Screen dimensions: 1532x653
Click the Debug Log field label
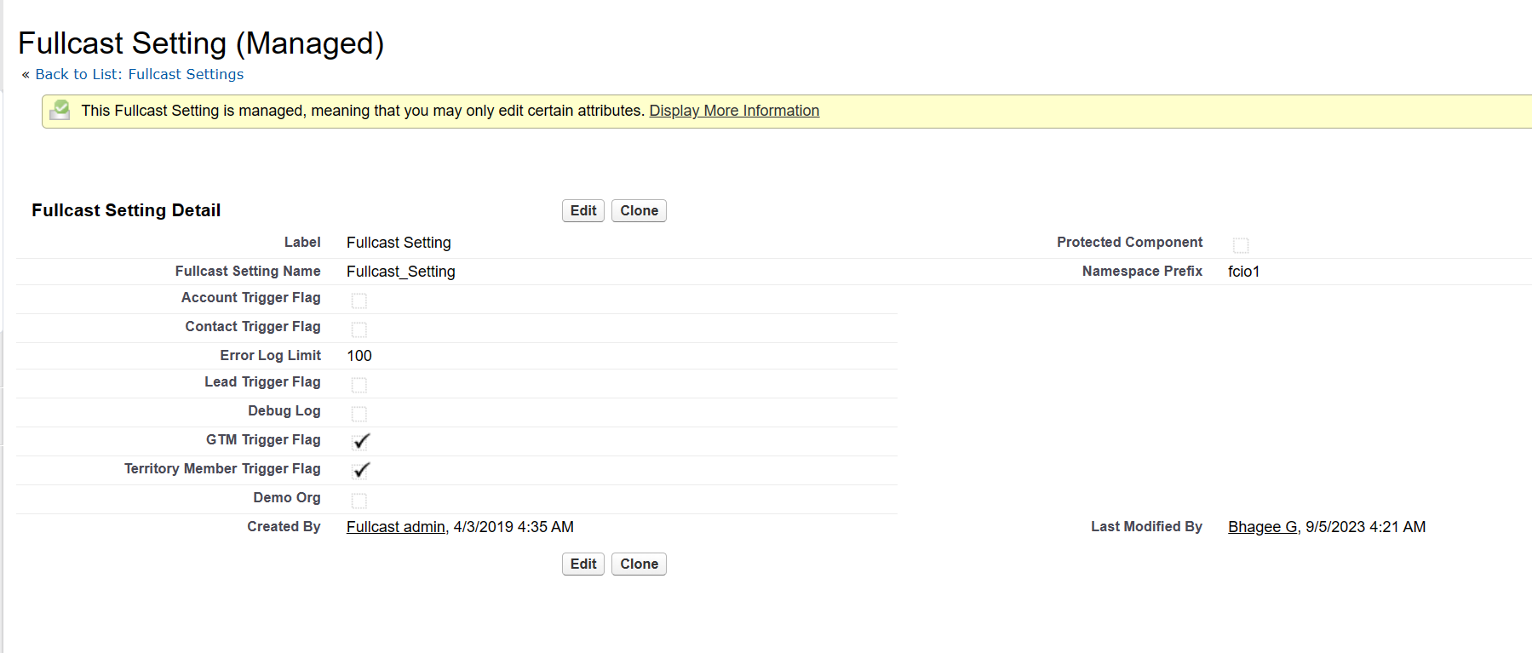point(284,411)
